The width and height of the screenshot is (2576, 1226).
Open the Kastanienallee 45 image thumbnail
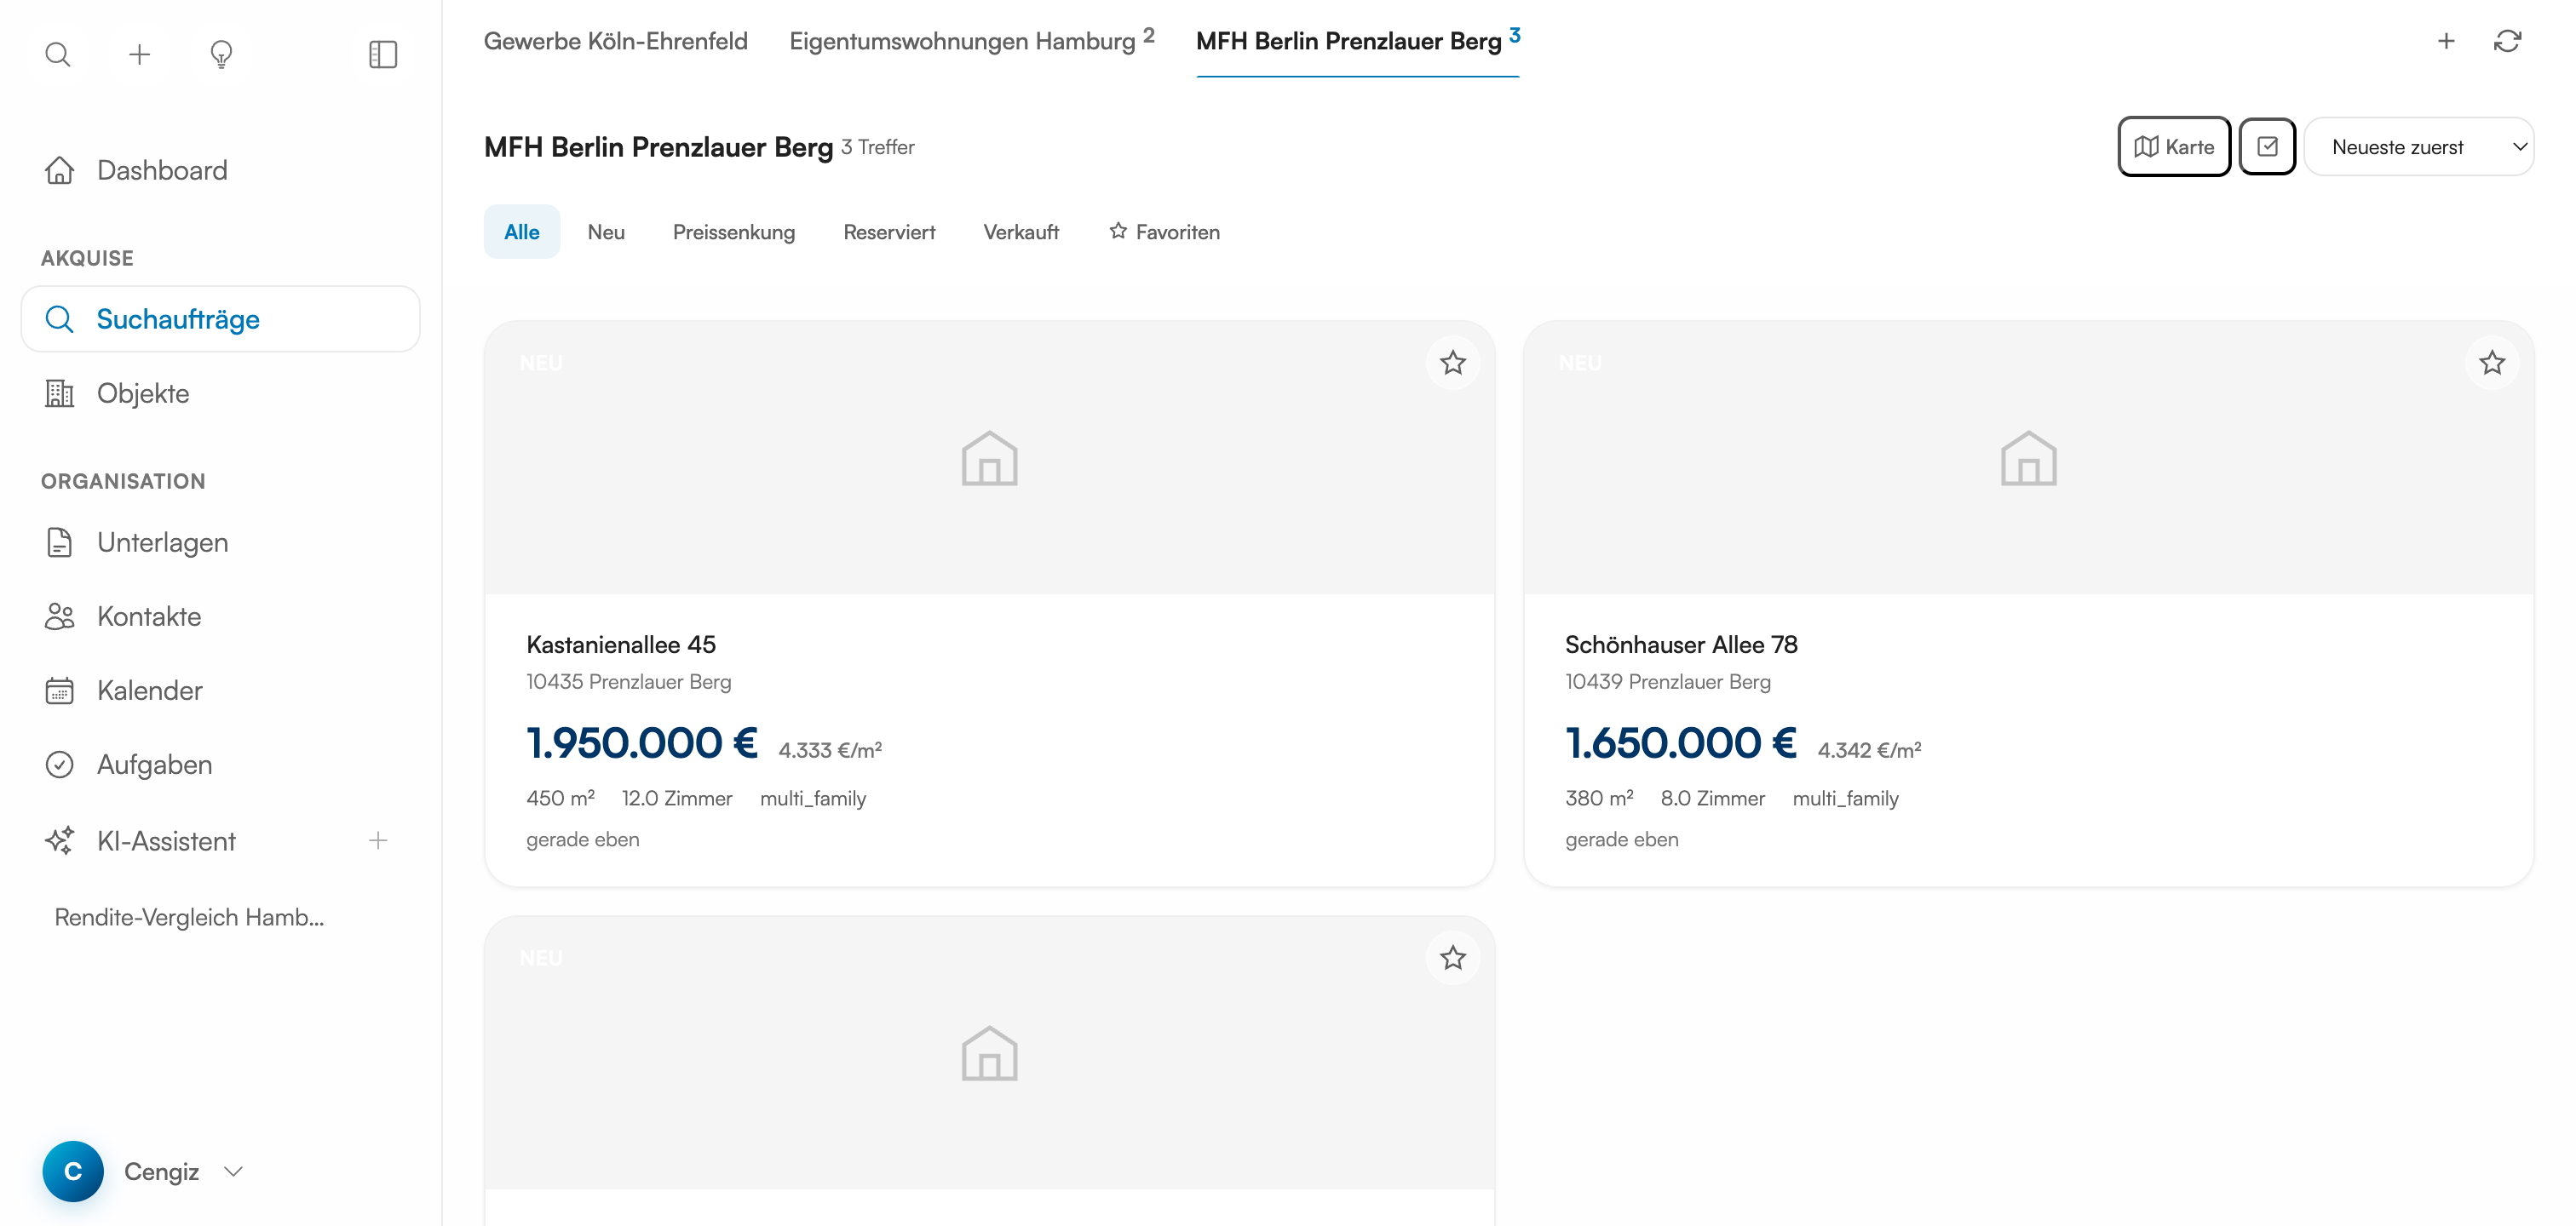(989, 459)
